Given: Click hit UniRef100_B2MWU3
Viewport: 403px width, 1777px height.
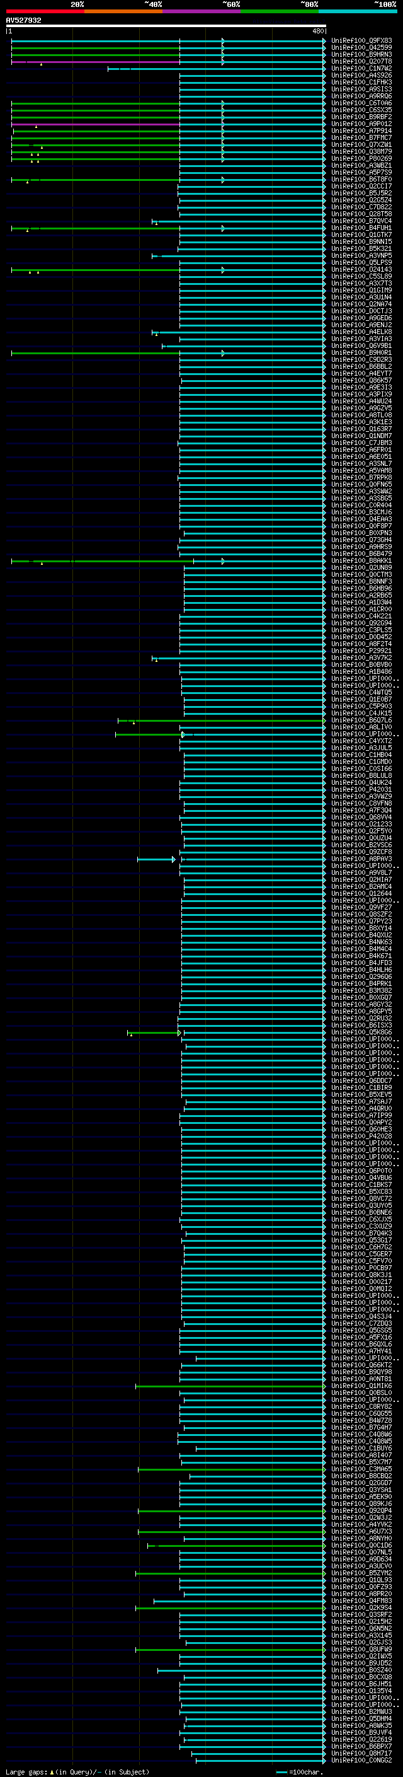Looking at the screenshot, I should (361, 1712).
